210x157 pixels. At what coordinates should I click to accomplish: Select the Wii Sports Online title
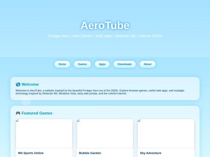[31, 153]
